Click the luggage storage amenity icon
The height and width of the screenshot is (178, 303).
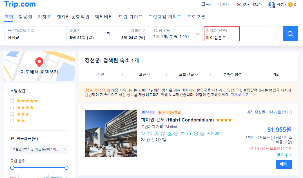(x=202, y=133)
